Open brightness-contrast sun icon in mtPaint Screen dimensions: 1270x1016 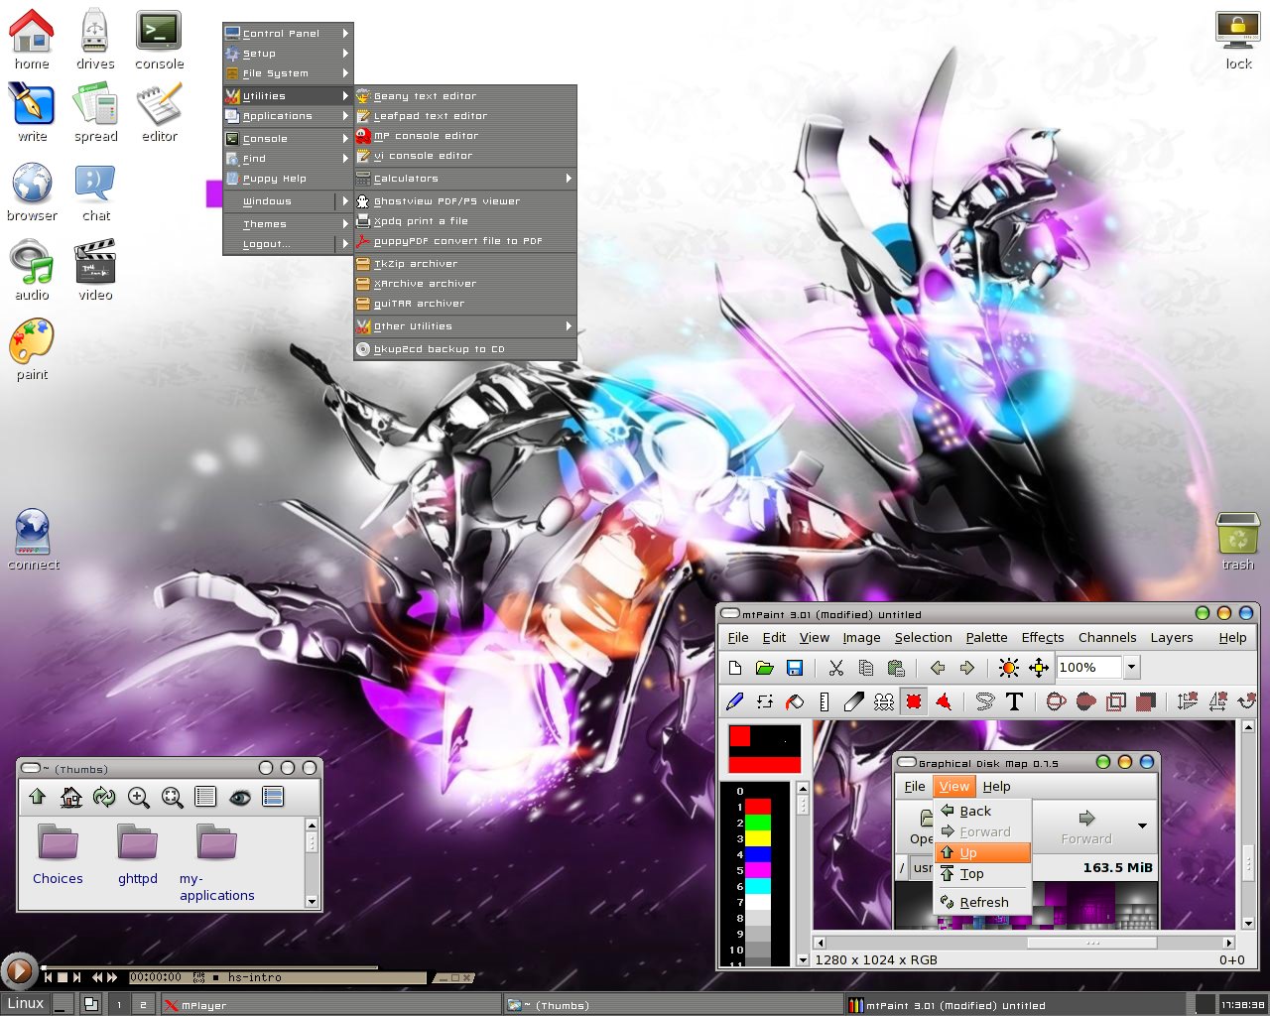(x=1009, y=668)
